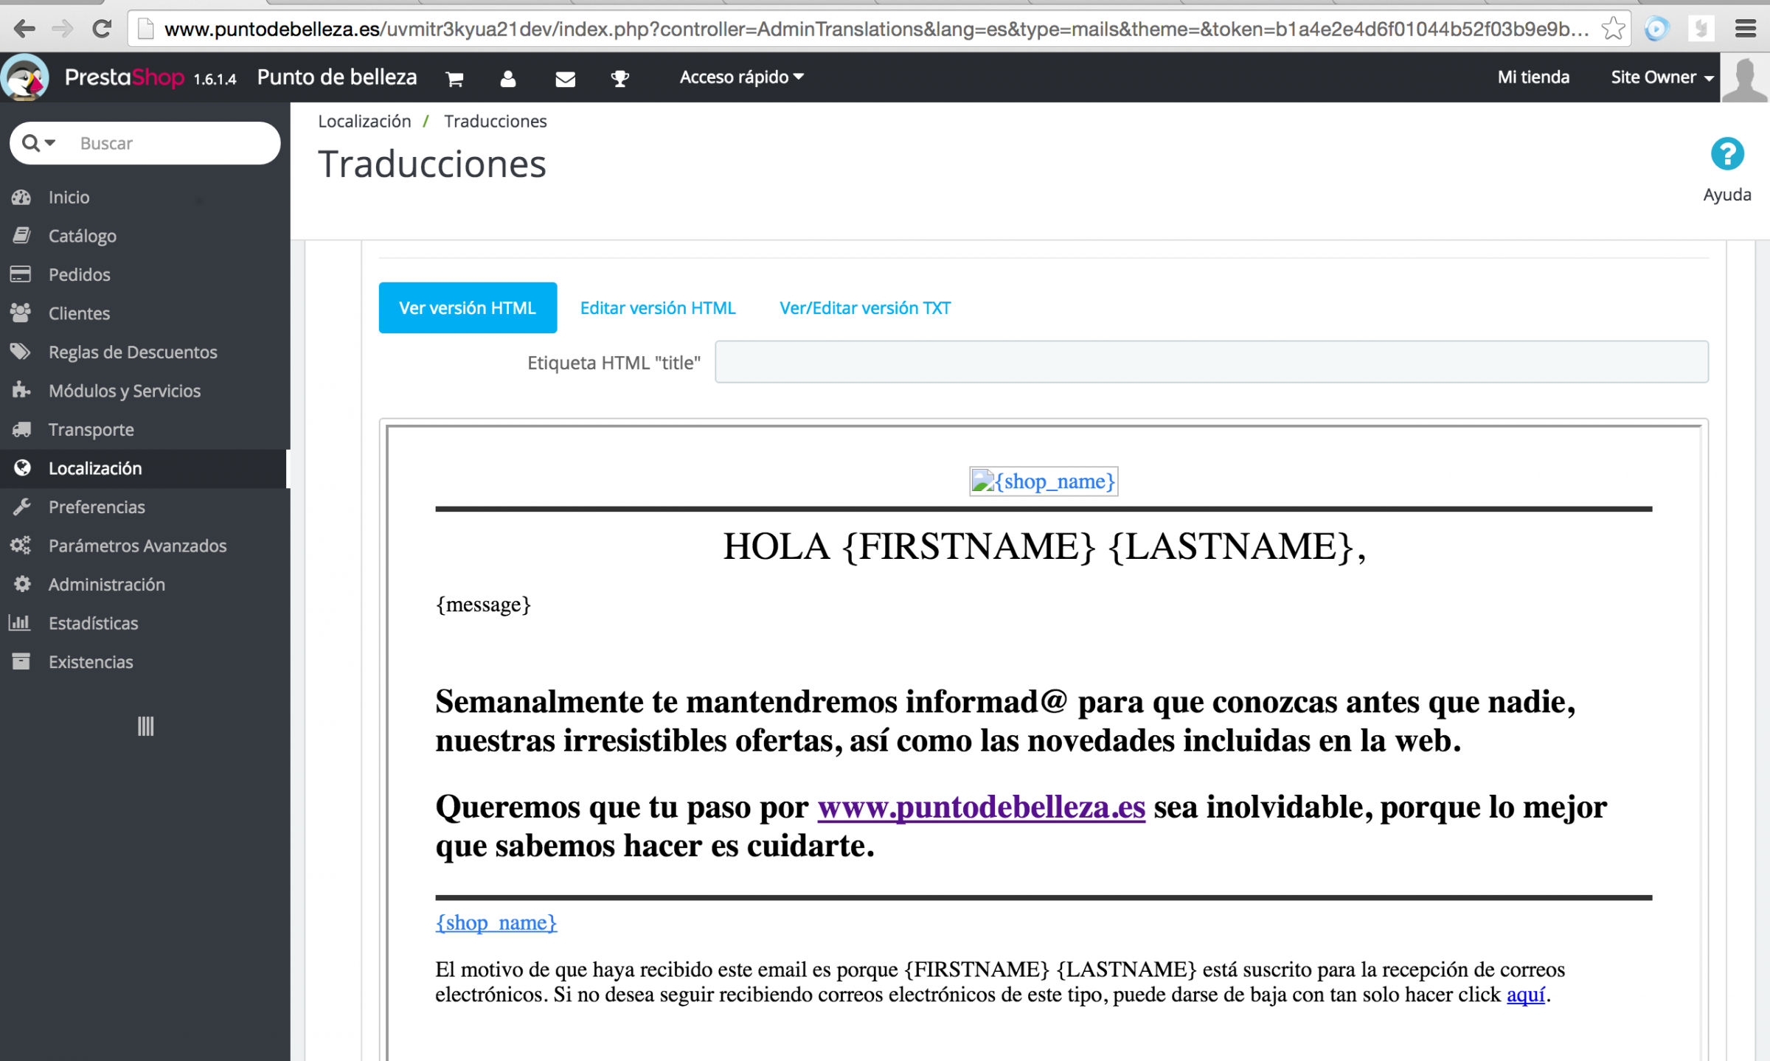Expand the search filter magnifier dropdown
Viewport: 1770px width, 1061px height.
(x=38, y=143)
